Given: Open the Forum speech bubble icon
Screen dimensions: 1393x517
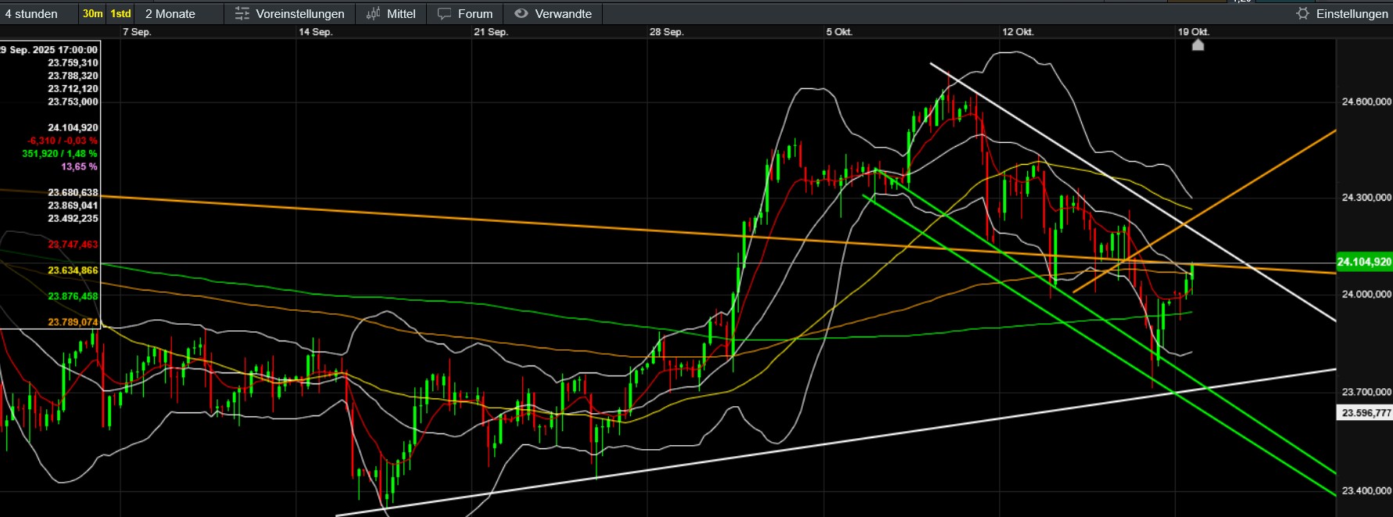Looking at the screenshot, I should [x=444, y=14].
